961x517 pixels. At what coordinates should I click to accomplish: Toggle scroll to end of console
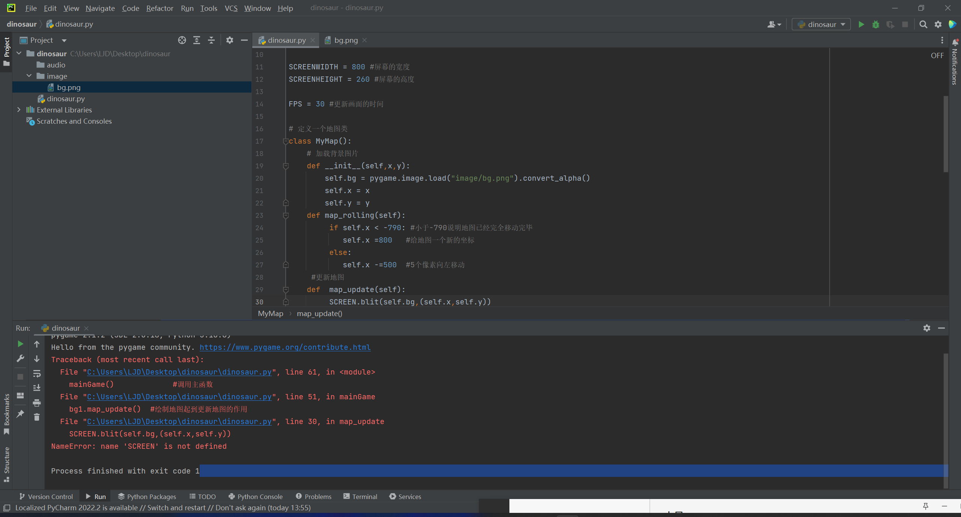coord(37,388)
